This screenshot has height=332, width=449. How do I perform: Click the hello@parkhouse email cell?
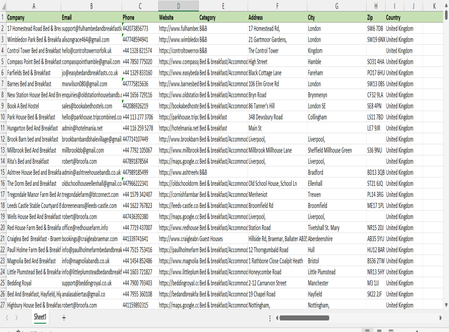pyautogui.click(x=91, y=117)
